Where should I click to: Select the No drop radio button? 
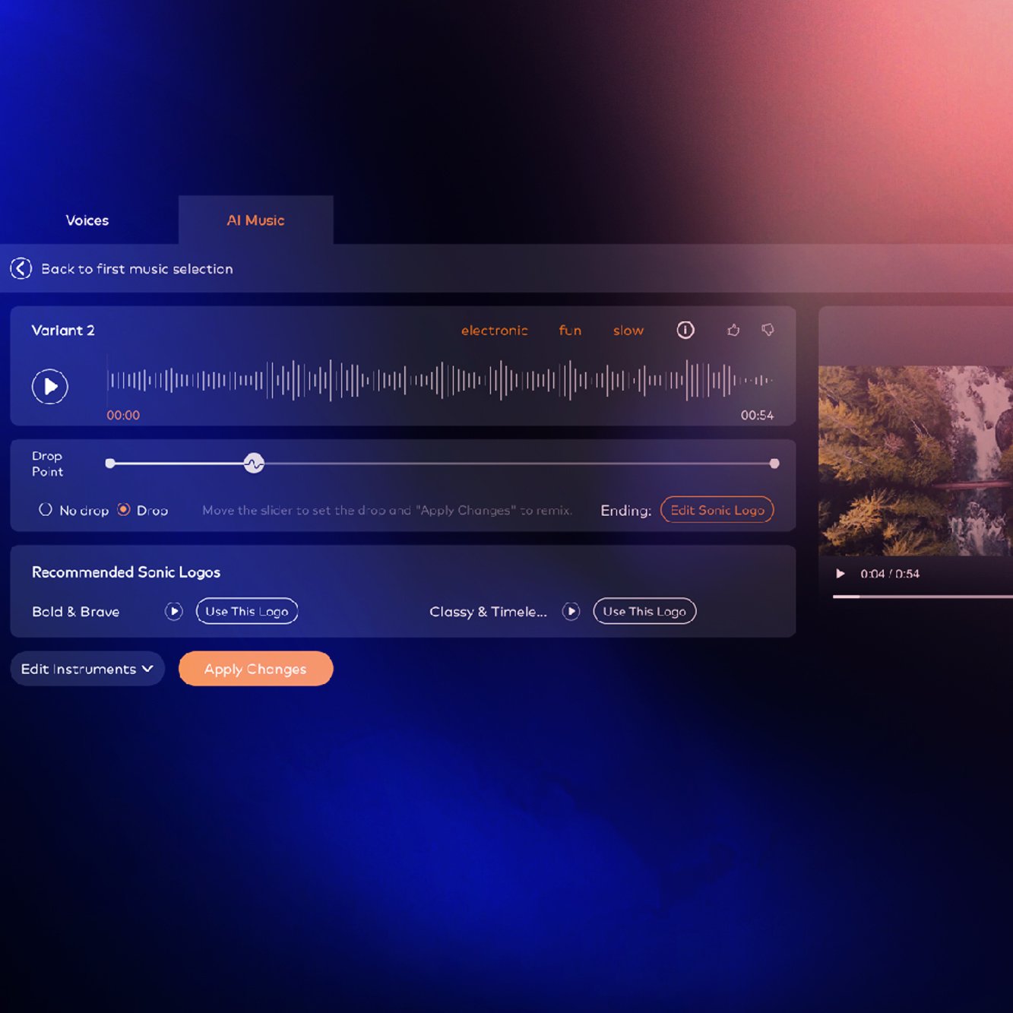click(45, 510)
